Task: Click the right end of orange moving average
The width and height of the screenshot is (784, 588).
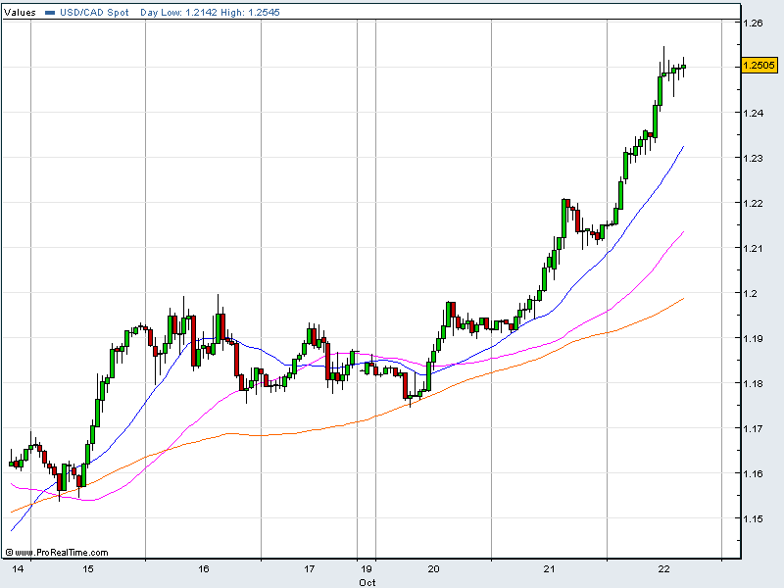Action: coord(682,299)
